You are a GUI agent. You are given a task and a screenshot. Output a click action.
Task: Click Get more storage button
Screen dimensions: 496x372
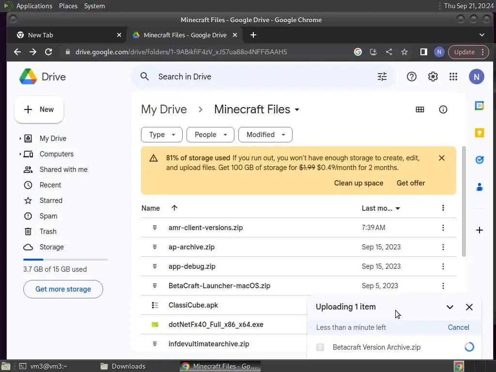pos(63,289)
